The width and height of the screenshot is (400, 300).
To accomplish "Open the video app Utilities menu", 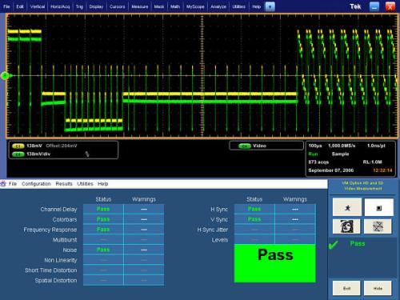I will 85,184.
